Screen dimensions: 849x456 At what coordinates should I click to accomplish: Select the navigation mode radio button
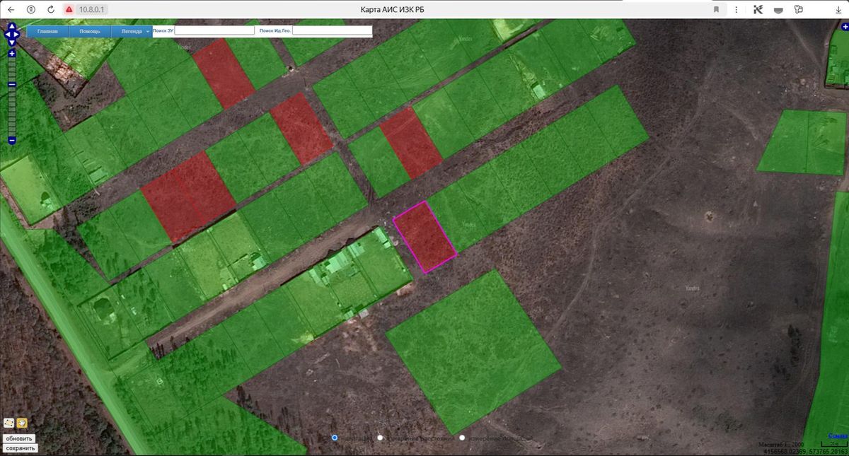click(335, 438)
